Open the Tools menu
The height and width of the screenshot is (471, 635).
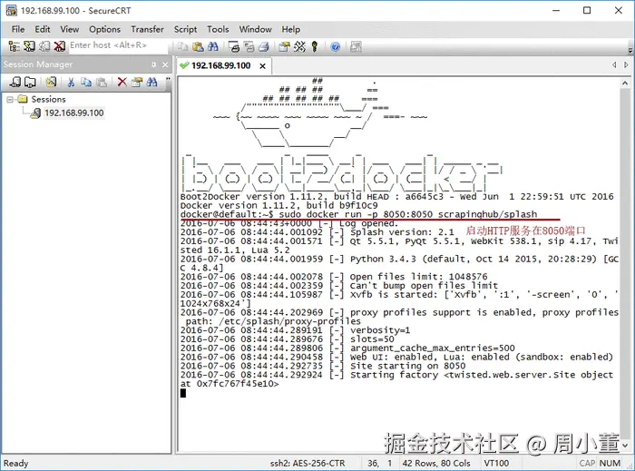[x=218, y=29]
